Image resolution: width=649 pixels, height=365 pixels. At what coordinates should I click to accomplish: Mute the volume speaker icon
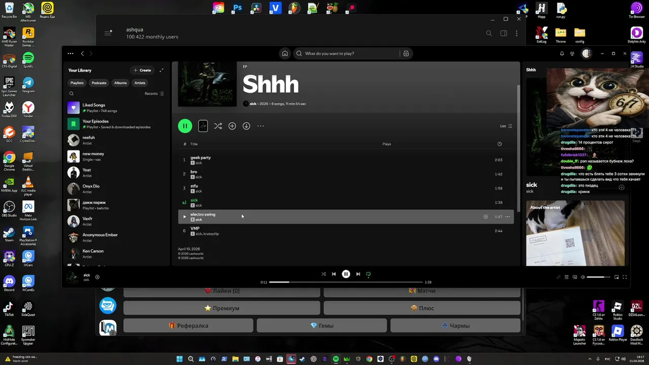(583, 277)
